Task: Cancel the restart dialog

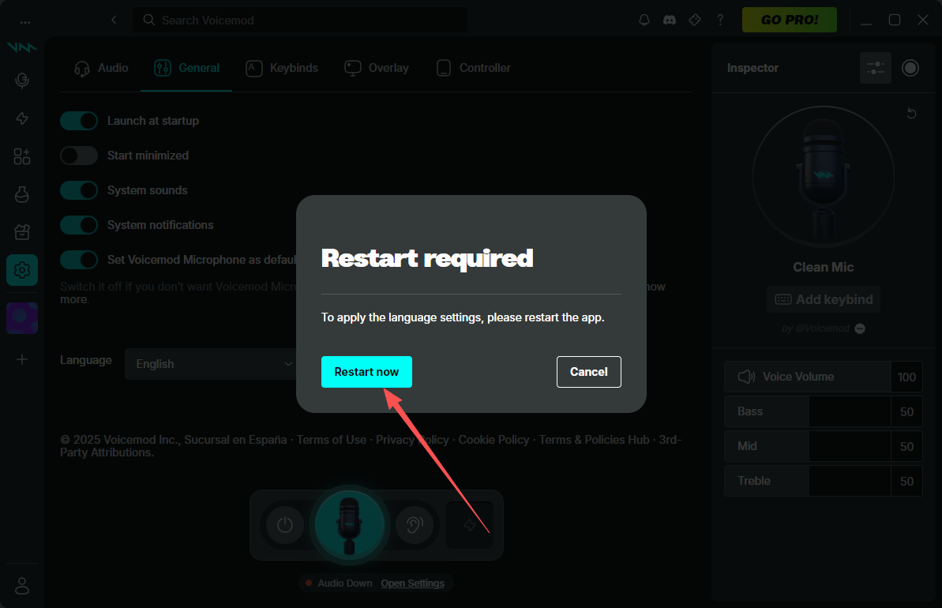Action: (x=589, y=372)
